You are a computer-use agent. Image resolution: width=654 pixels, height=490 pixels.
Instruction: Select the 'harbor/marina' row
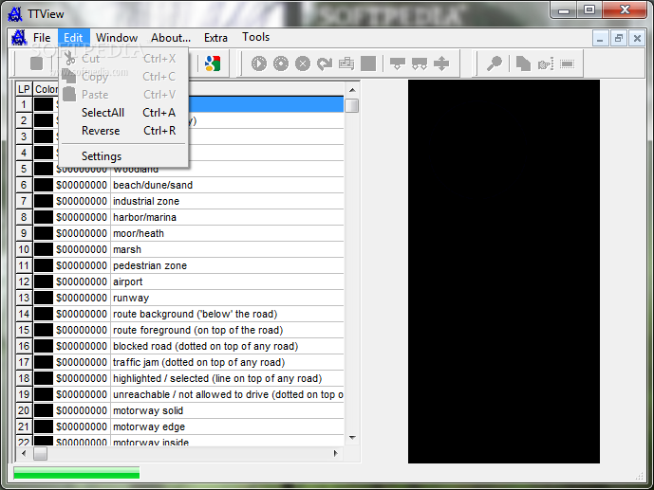(179, 217)
